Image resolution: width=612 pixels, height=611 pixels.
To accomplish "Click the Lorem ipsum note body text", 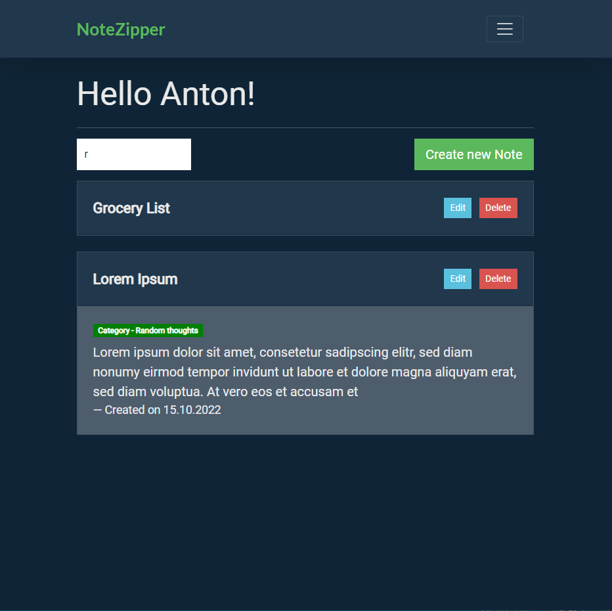I will 305,372.
